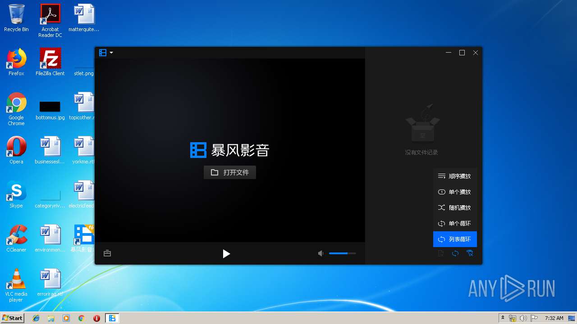Minimize the Baofeng player window
The image size is (577, 324).
click(x=449, y=53)
